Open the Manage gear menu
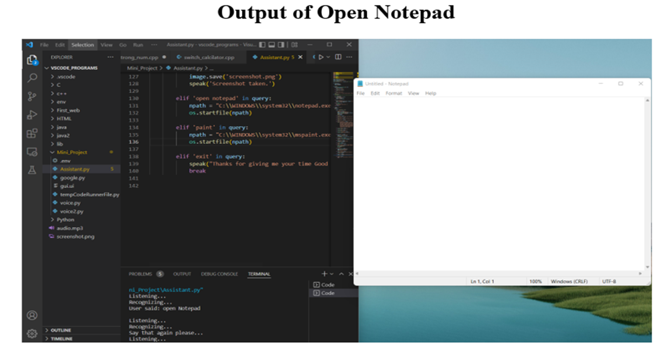 (32, 333)
